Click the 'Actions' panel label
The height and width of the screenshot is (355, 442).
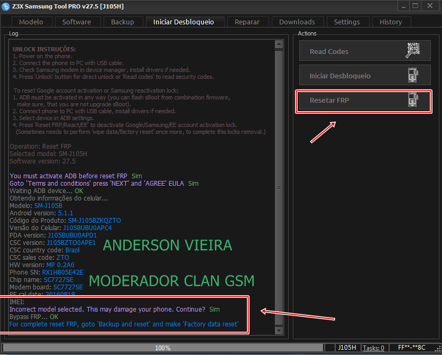[x=307, y=33]
